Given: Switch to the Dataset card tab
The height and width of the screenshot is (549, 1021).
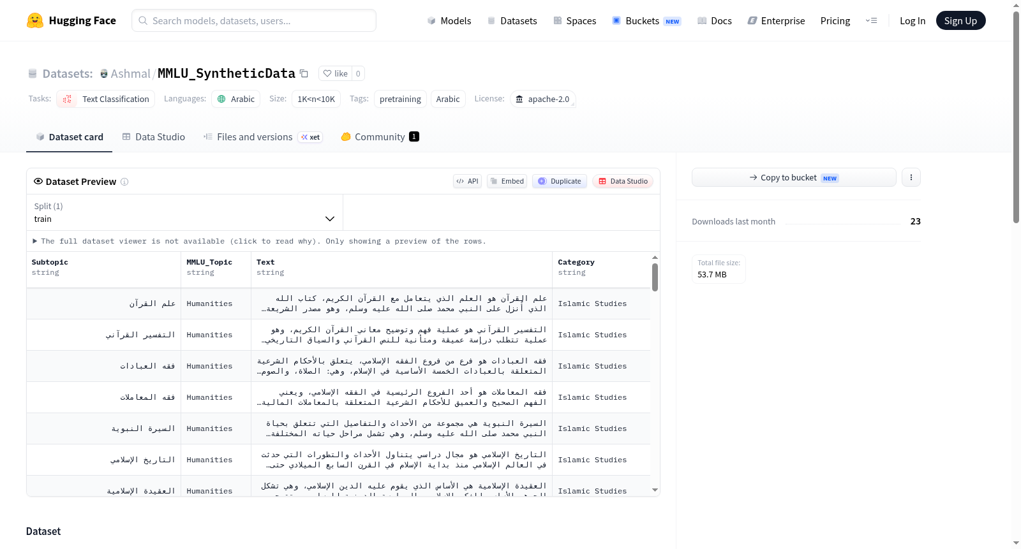Looking at the screenshot, I should (x=70, y=137).
